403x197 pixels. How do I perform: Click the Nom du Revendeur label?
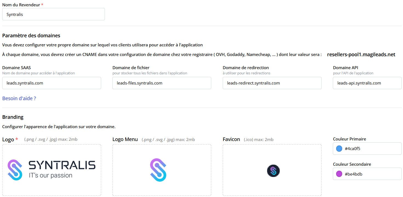pos(21,5)
